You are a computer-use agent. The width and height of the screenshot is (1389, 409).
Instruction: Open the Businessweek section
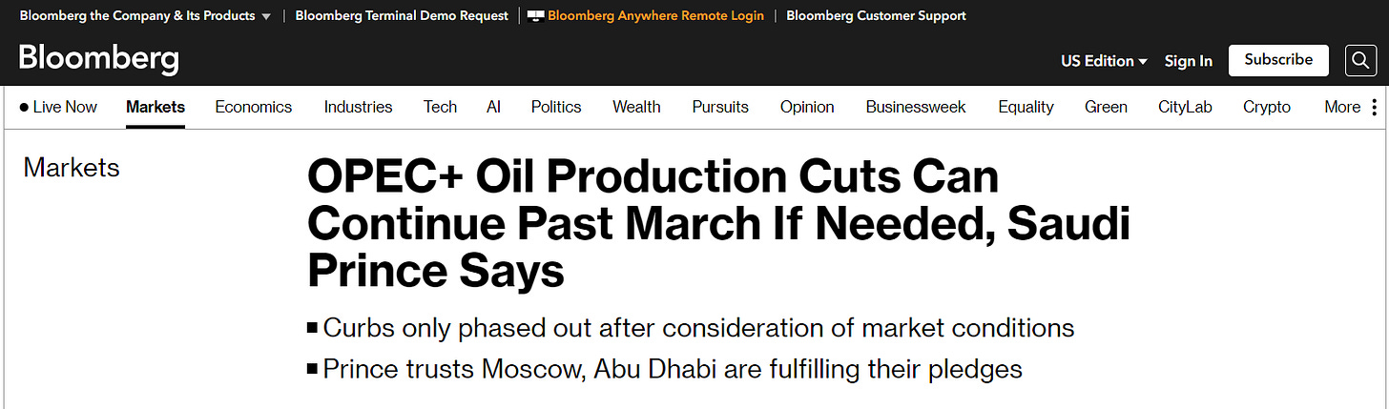pos(915,107)
